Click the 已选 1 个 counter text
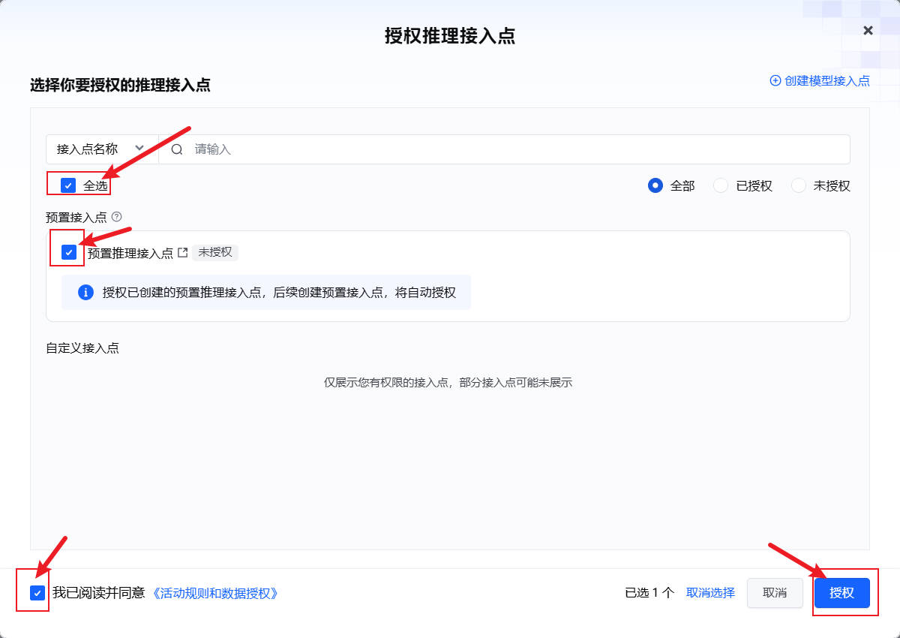Viewport: 900px width, 638px height. 650,593
